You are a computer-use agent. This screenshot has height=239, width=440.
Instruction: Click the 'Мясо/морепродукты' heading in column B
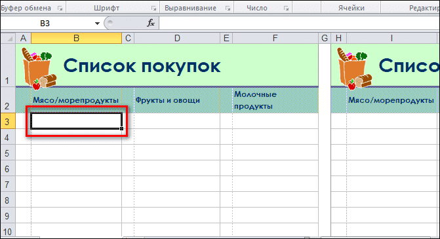point(76,100)
